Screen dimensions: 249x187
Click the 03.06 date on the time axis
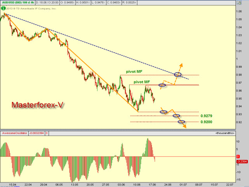point(121,185)
